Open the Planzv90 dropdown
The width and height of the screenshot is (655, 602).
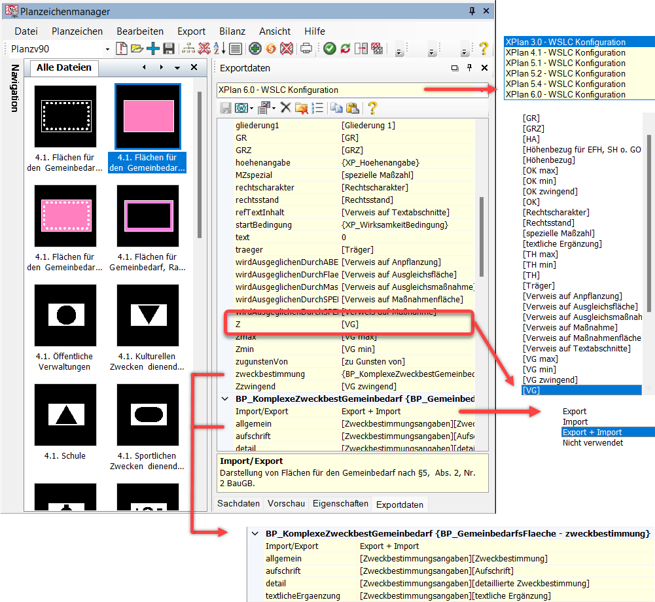(x=107, y=49)
